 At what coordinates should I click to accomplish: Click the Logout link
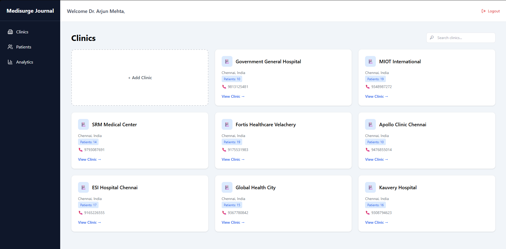491,11
